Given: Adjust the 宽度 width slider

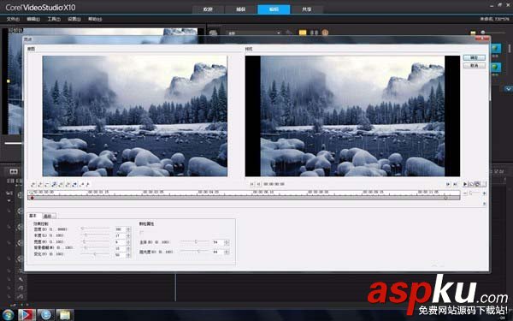Looking at the screenshot, I should click(x=95, y=241).
